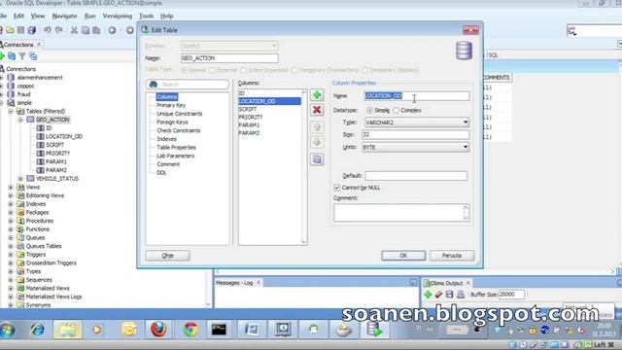Image resolution: width=622 pixels, height=350 pixels.
Task: Click the Cut scissors toolbar icon
Action: (x=74, y=30)
